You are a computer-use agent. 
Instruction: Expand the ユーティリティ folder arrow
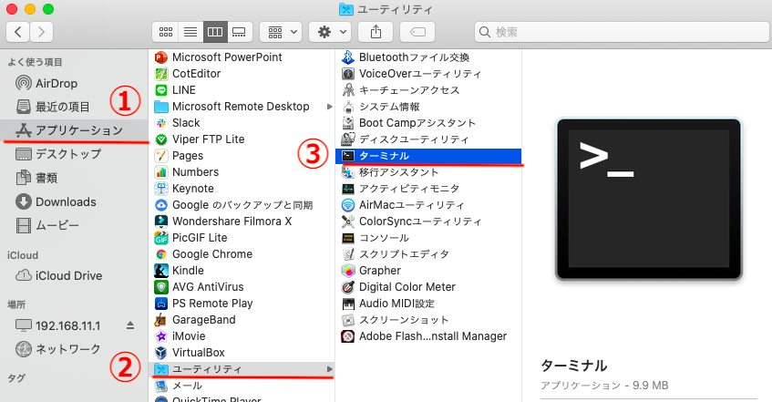[329, 369]
